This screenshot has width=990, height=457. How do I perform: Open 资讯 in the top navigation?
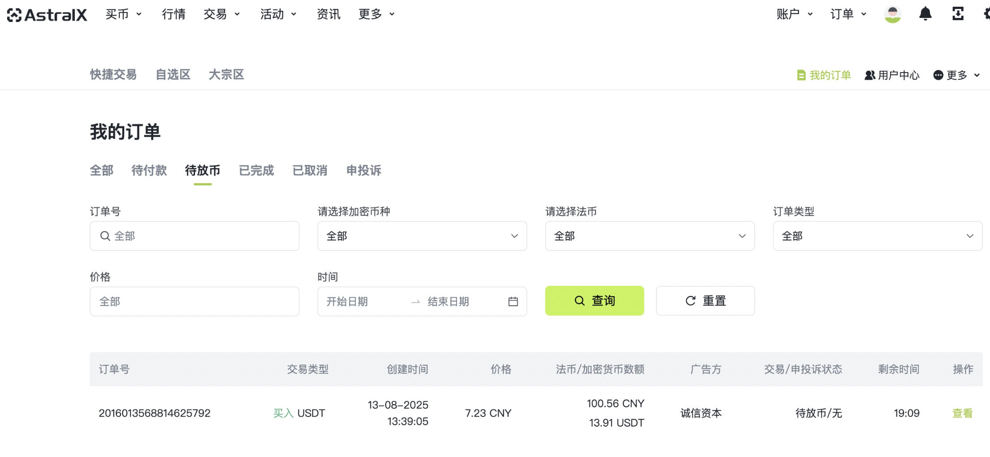point(328,14)
